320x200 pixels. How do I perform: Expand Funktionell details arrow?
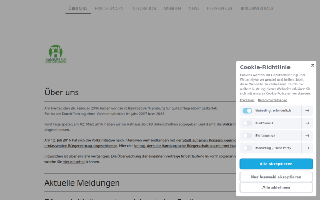tap(307, 123)
